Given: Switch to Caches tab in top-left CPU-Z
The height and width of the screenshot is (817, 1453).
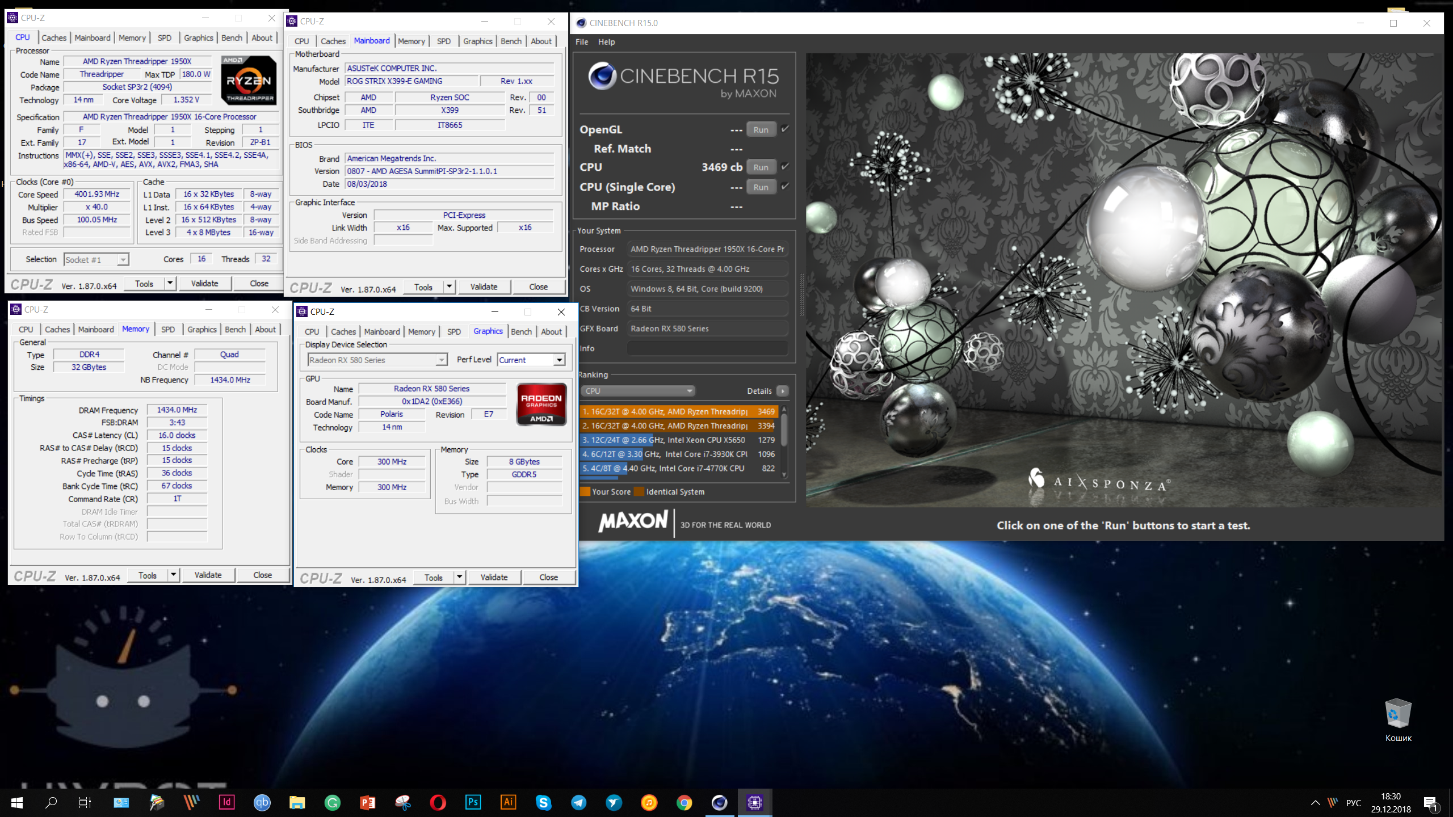Looking at the screenshot, I should pos(54,37).
